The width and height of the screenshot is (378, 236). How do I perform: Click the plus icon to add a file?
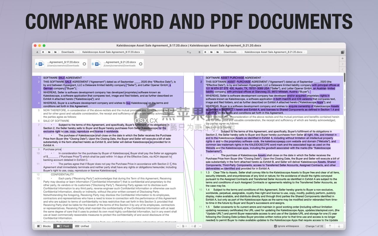(x=342, y=58)
